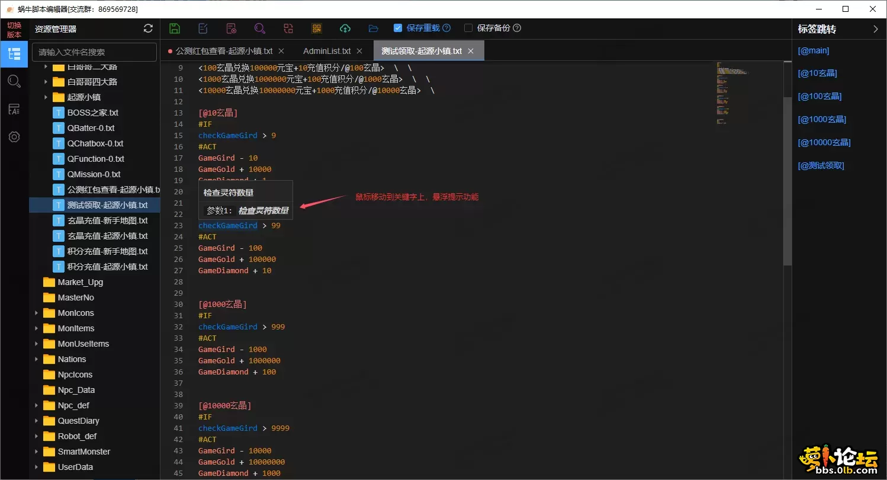Jump to the [@100玄晶] label
The height and width of the screenshot is (480, 887).
coord(819,96)
